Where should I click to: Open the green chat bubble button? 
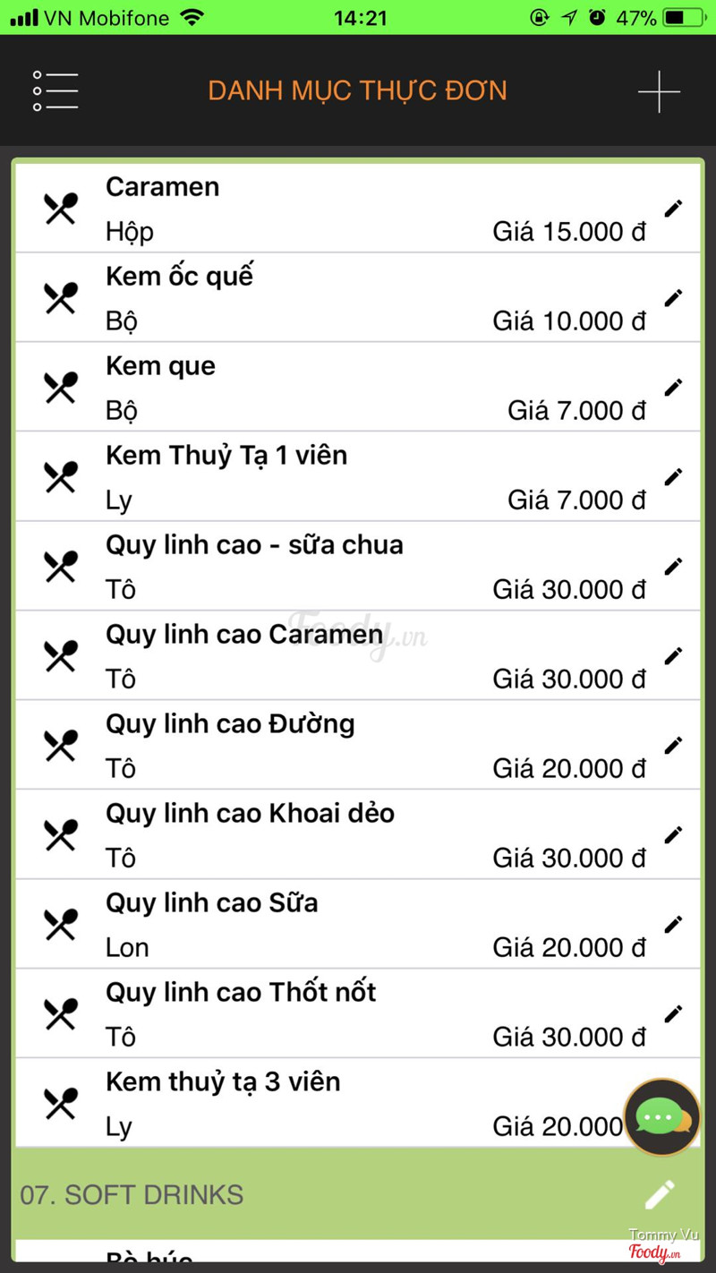point(661,1117)
